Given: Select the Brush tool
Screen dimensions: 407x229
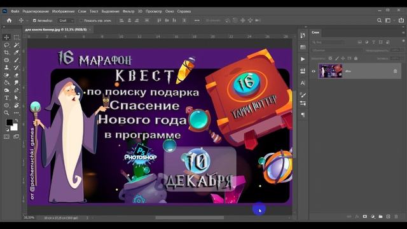Looking at the screenshot, I should (x=17, y=60).
